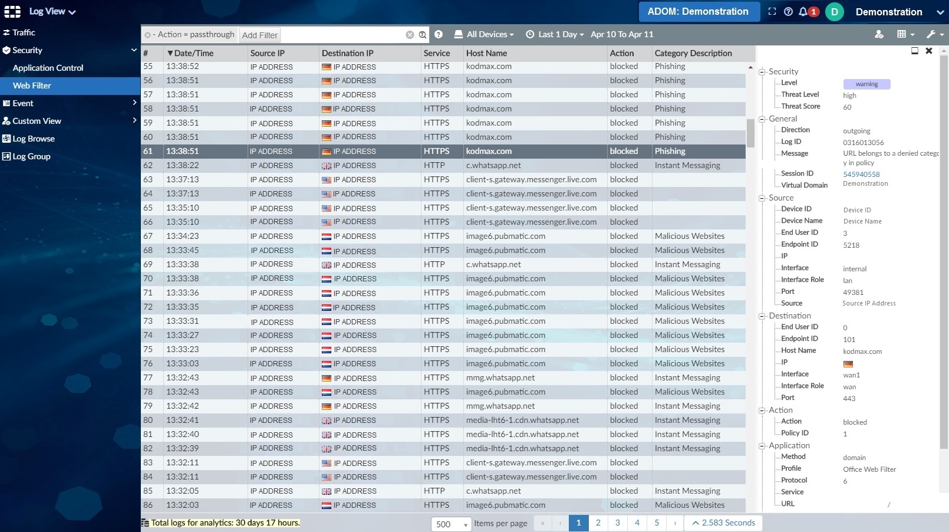Open Application Control in sidebar
This screenshot has height=532, width=949.
pyautogui.click(x=48, y=68)
